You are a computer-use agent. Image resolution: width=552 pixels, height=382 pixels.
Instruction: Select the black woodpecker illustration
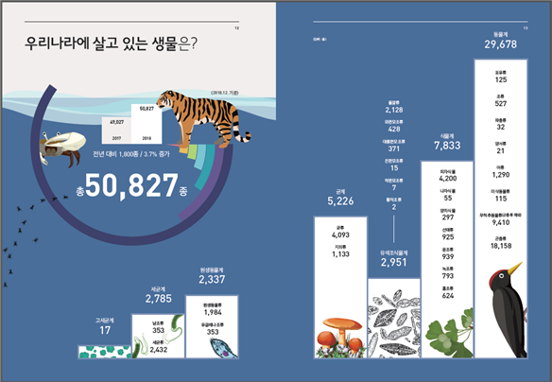coord(508,310)
